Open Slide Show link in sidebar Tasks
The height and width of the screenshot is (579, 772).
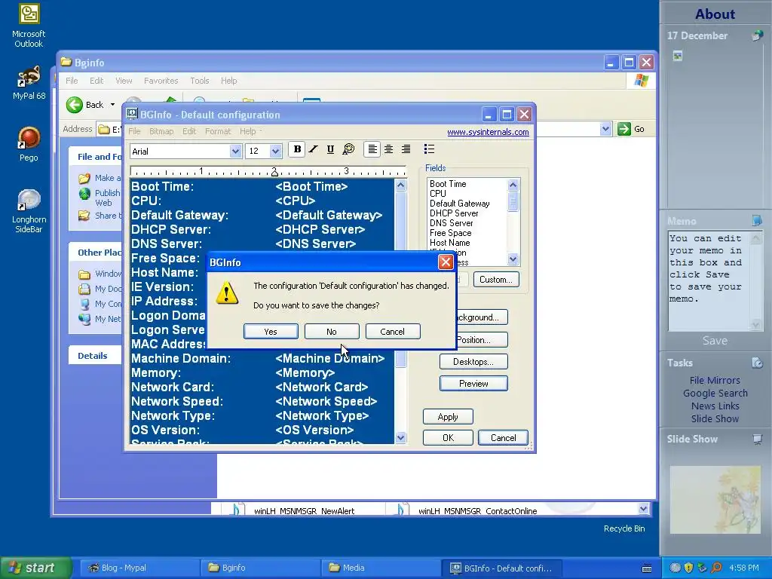click(715, 418)
